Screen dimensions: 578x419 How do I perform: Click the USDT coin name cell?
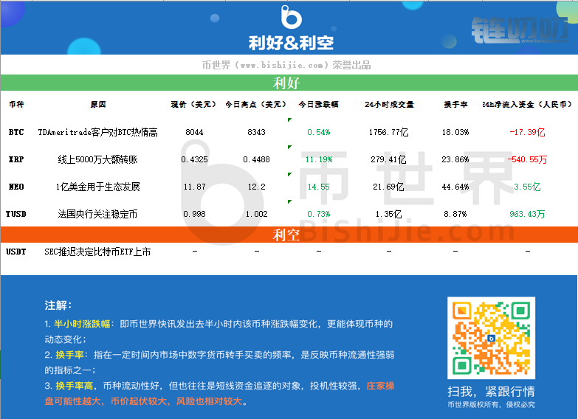pos(16,252)
